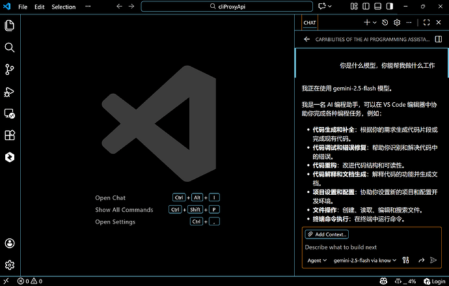
Task: Send the chat message
Action: 433,260
